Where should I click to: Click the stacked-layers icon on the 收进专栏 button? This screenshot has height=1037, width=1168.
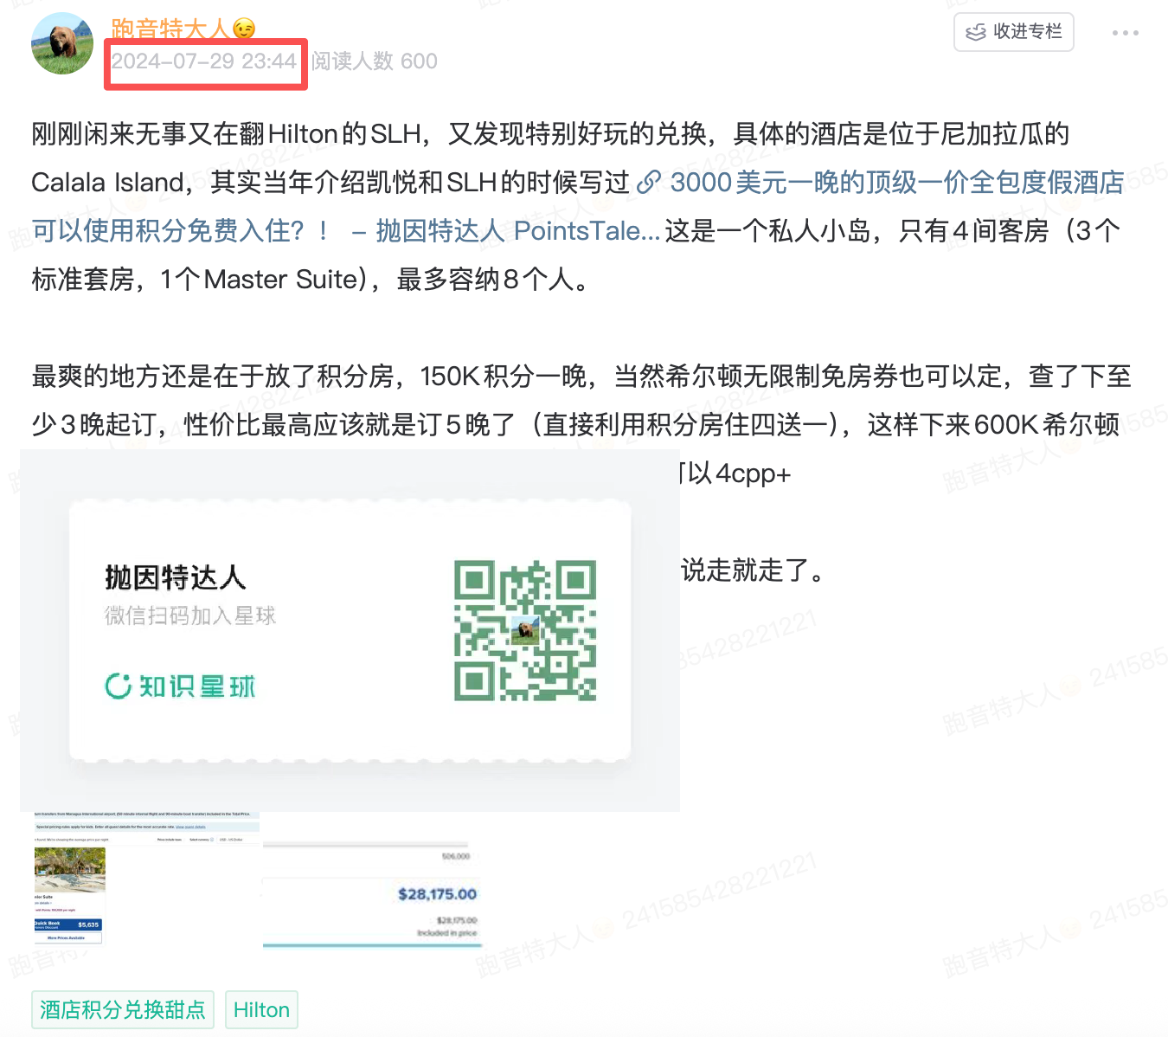(976, 31)
